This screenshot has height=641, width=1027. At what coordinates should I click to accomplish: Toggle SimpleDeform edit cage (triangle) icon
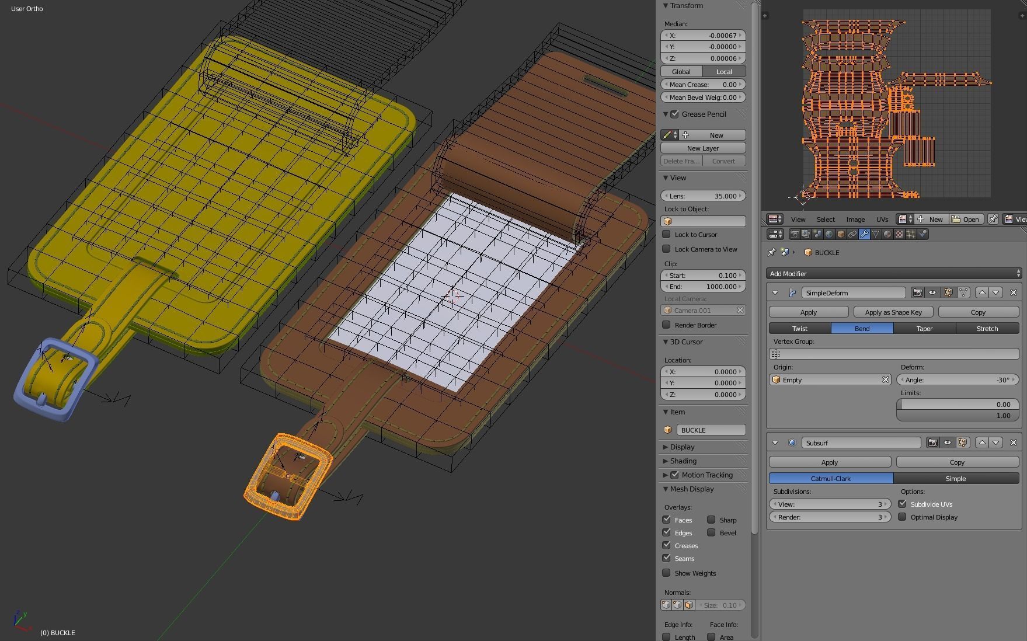click(963, 292)
